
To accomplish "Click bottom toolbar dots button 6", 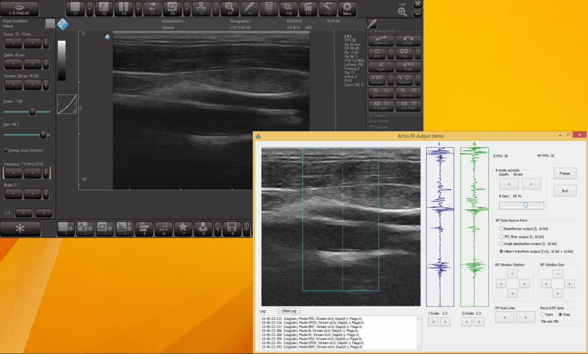I will (164, 228).
